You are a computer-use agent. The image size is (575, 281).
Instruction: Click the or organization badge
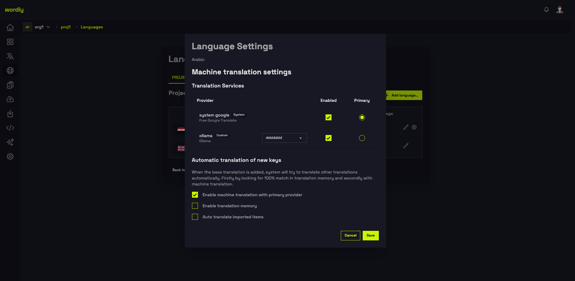click(28, 27)
